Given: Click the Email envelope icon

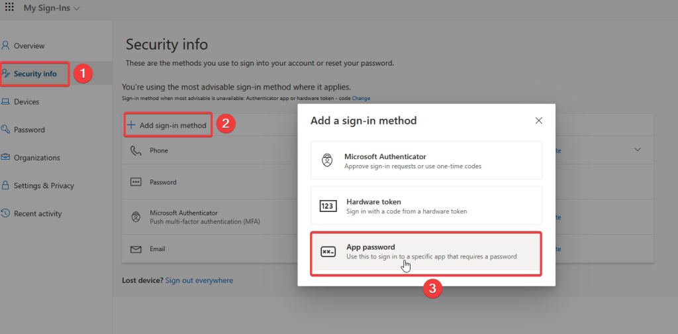Looking at the screenshot, I should pyautogui.click(x=136, y=249).
